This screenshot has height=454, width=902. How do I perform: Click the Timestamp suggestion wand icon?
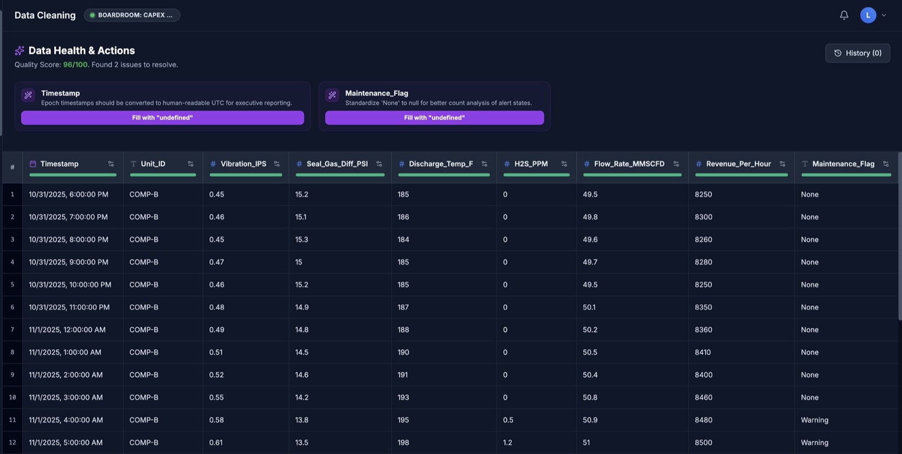click(28, 95)
